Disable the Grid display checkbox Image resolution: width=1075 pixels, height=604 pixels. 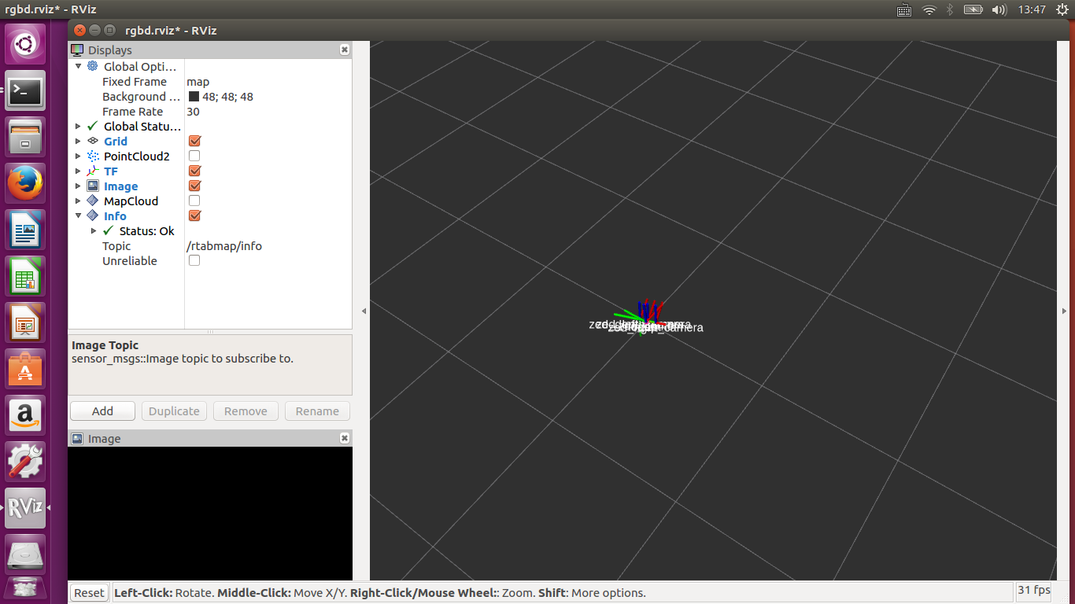pos(194,142)
